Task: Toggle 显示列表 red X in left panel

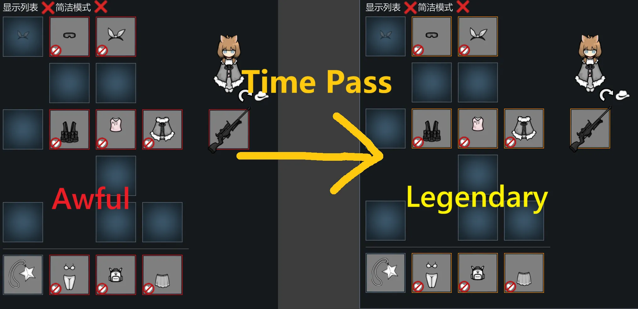Action: pyautogui.click(x=47, y=8)
